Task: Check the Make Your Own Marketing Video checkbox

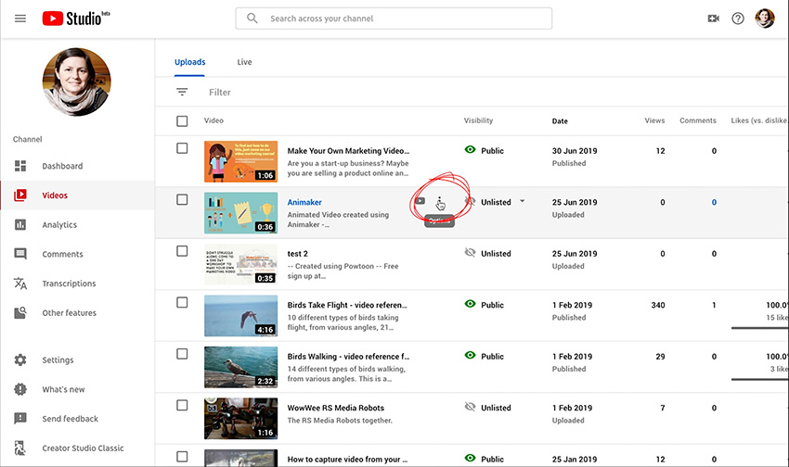Action: pos(182,148)
